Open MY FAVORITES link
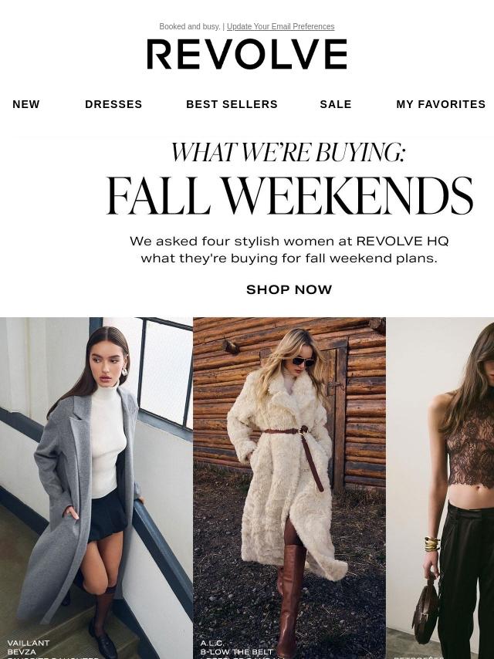Viewport: 494px width, 659px height. 441,104
